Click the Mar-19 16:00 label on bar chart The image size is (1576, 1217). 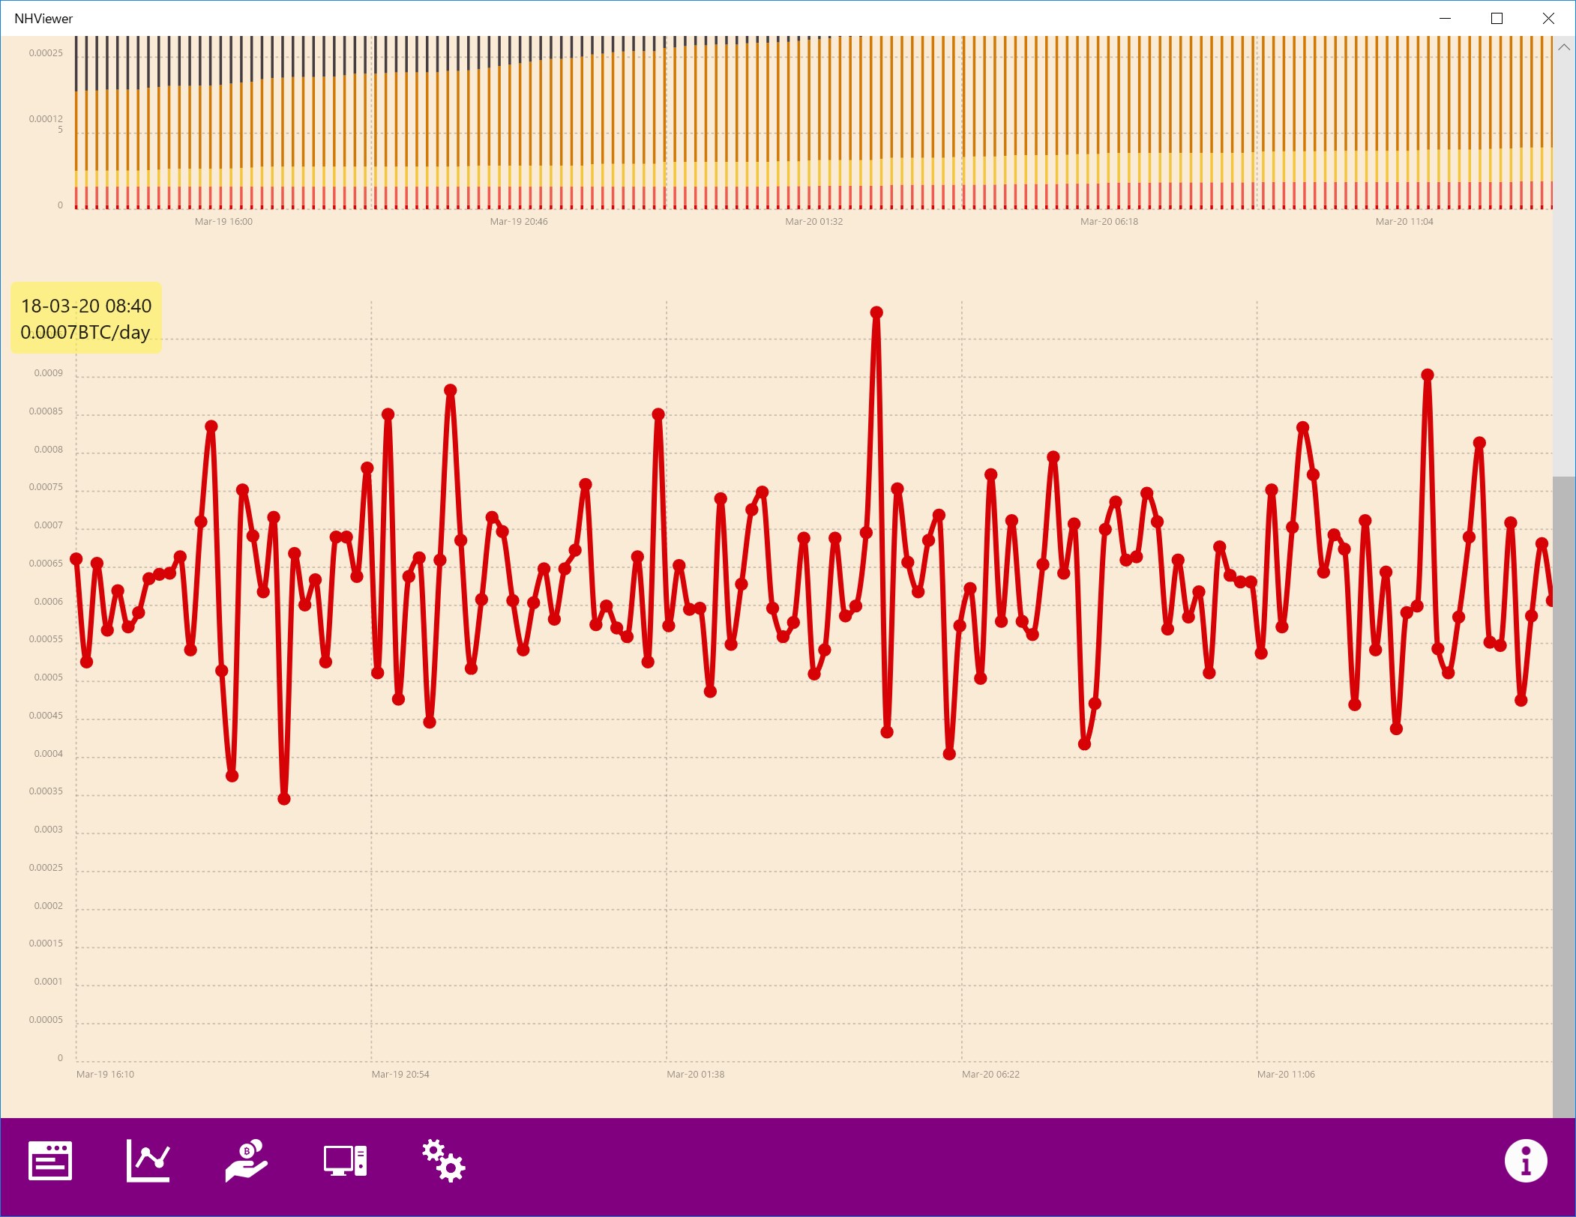pyautogui.click(x=223, y=222)
